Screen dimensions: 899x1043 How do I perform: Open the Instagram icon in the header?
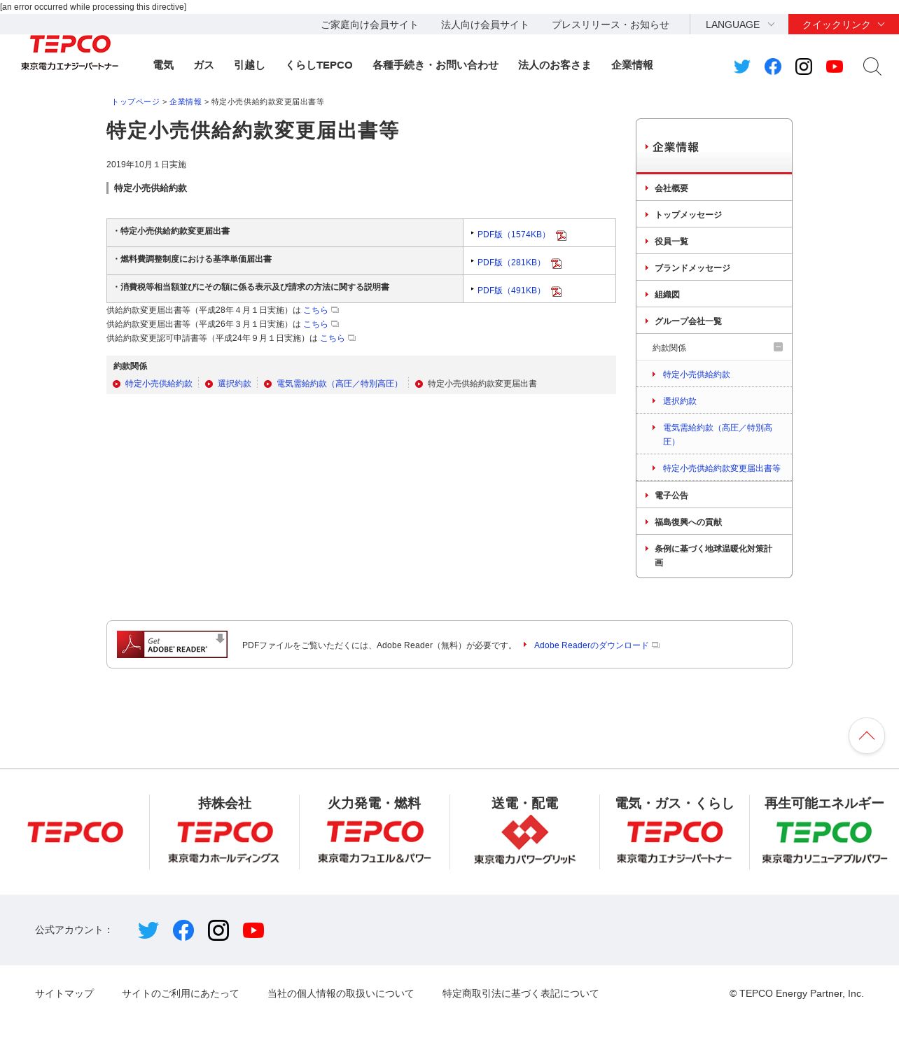(x=804, y=66)
